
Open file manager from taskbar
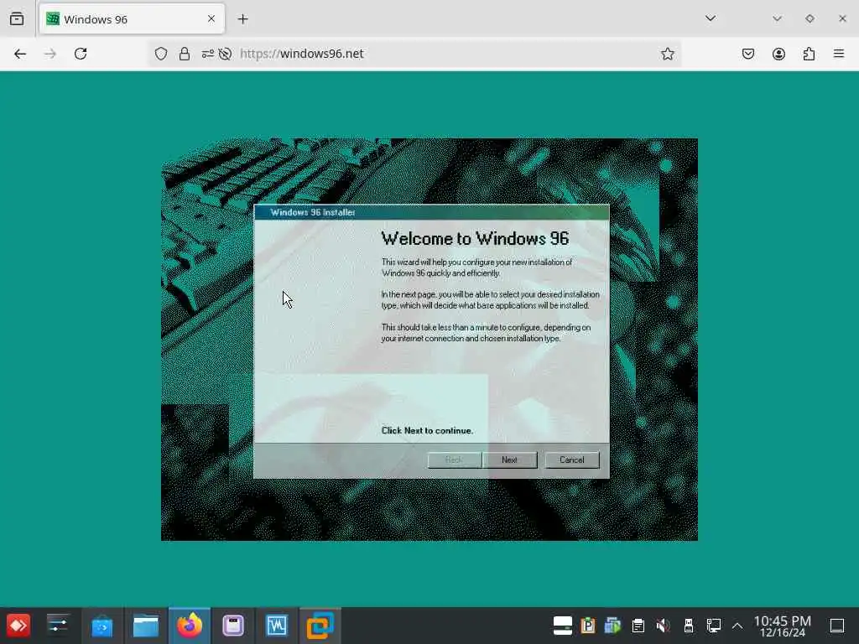tap(146, 626)
